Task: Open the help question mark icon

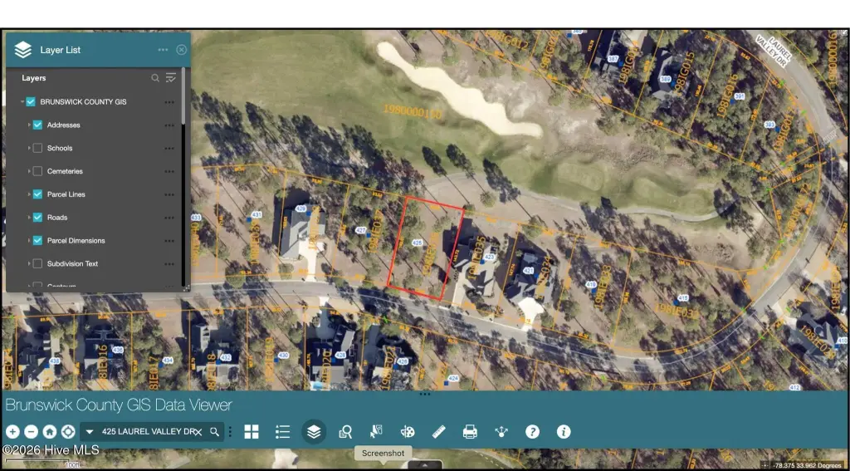Action: [x=533, y=432]
